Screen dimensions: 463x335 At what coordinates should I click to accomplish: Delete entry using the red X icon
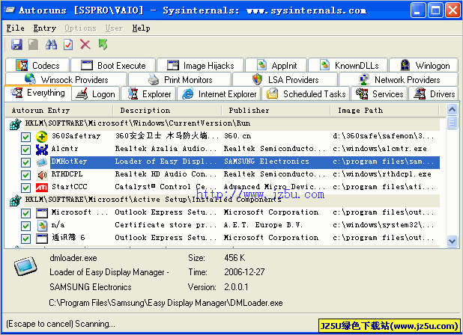point(85,44)
